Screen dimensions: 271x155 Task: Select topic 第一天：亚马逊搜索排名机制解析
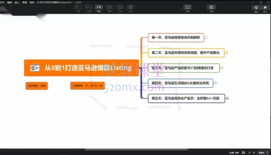point(176,38)
